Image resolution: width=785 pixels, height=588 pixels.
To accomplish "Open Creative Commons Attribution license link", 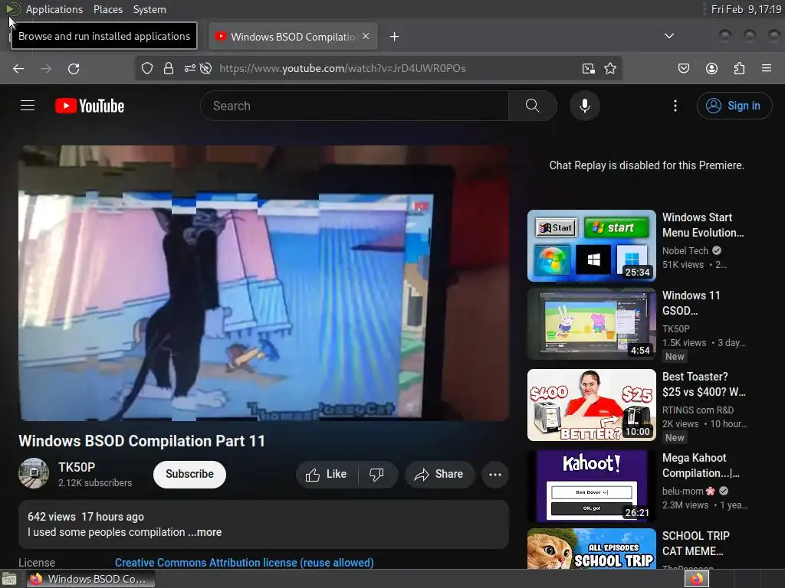I will click(x=245, y=563).
